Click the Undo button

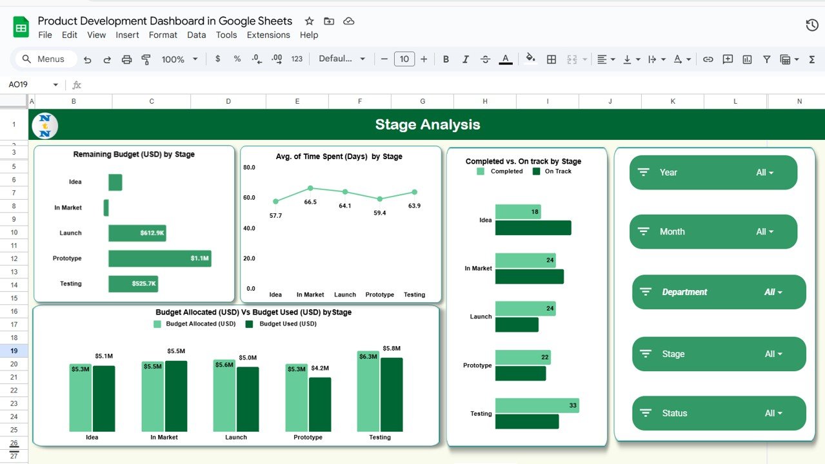(x=88, y=59)
